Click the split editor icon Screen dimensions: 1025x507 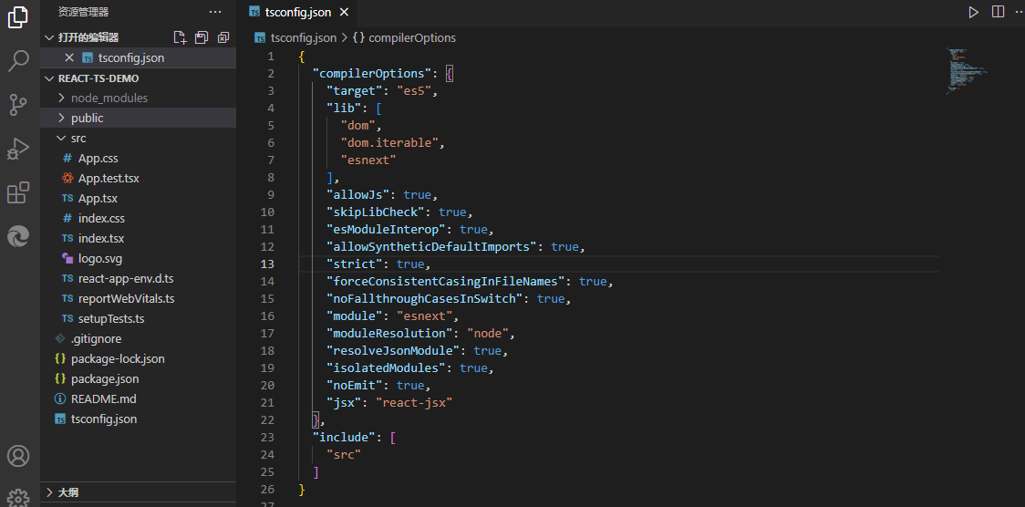[x=998, y=12]
